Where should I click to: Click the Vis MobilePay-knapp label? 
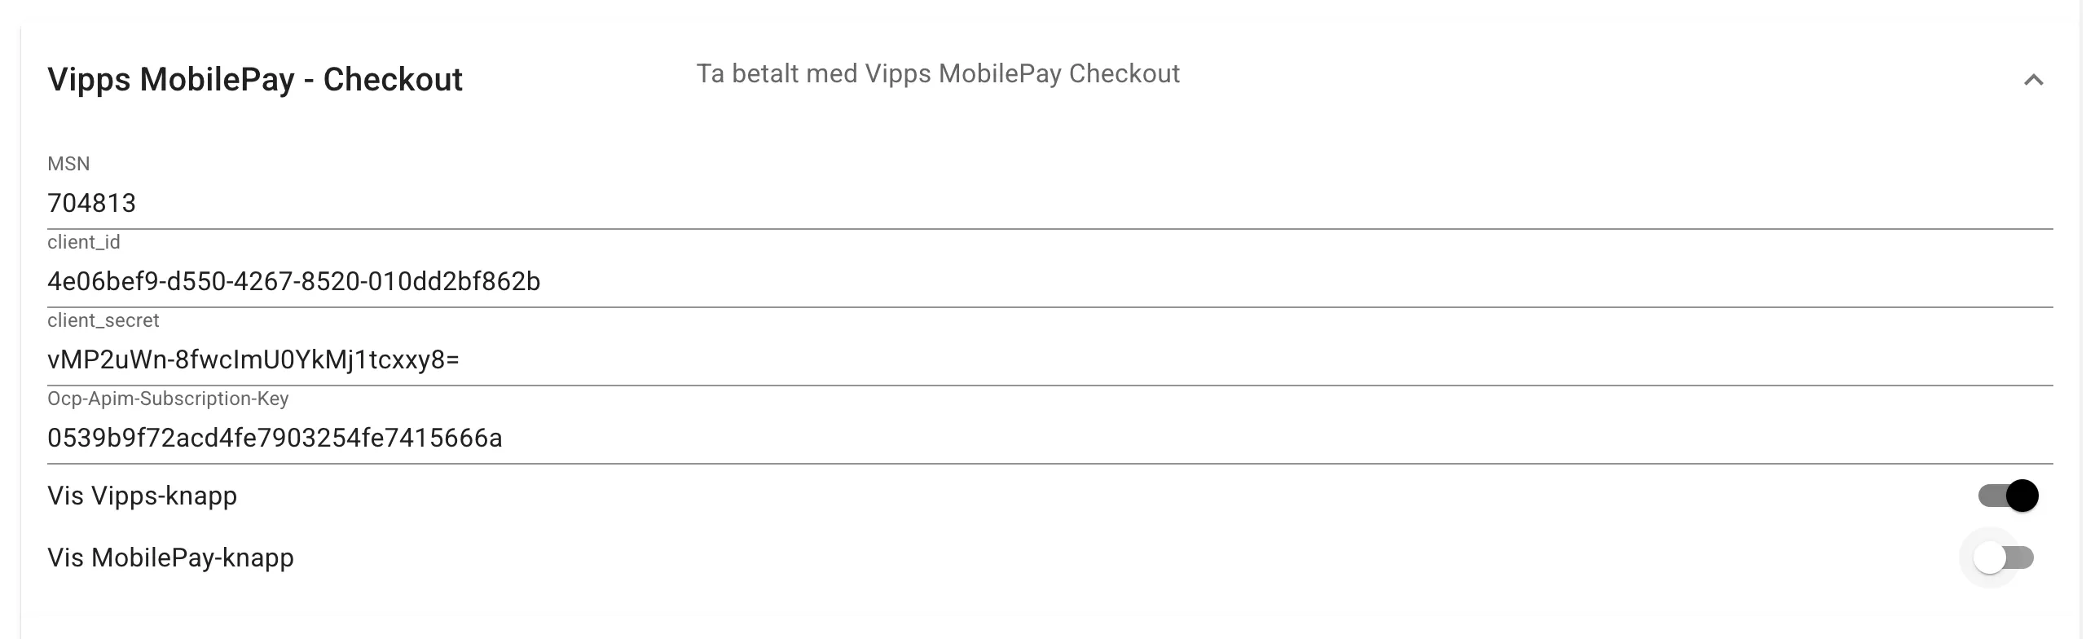171,557
